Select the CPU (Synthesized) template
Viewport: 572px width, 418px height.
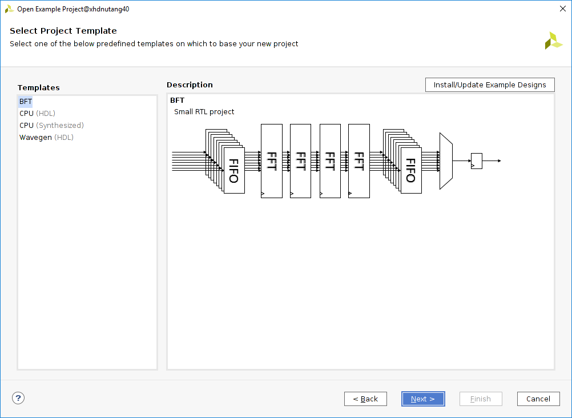[x=51, y=125]
